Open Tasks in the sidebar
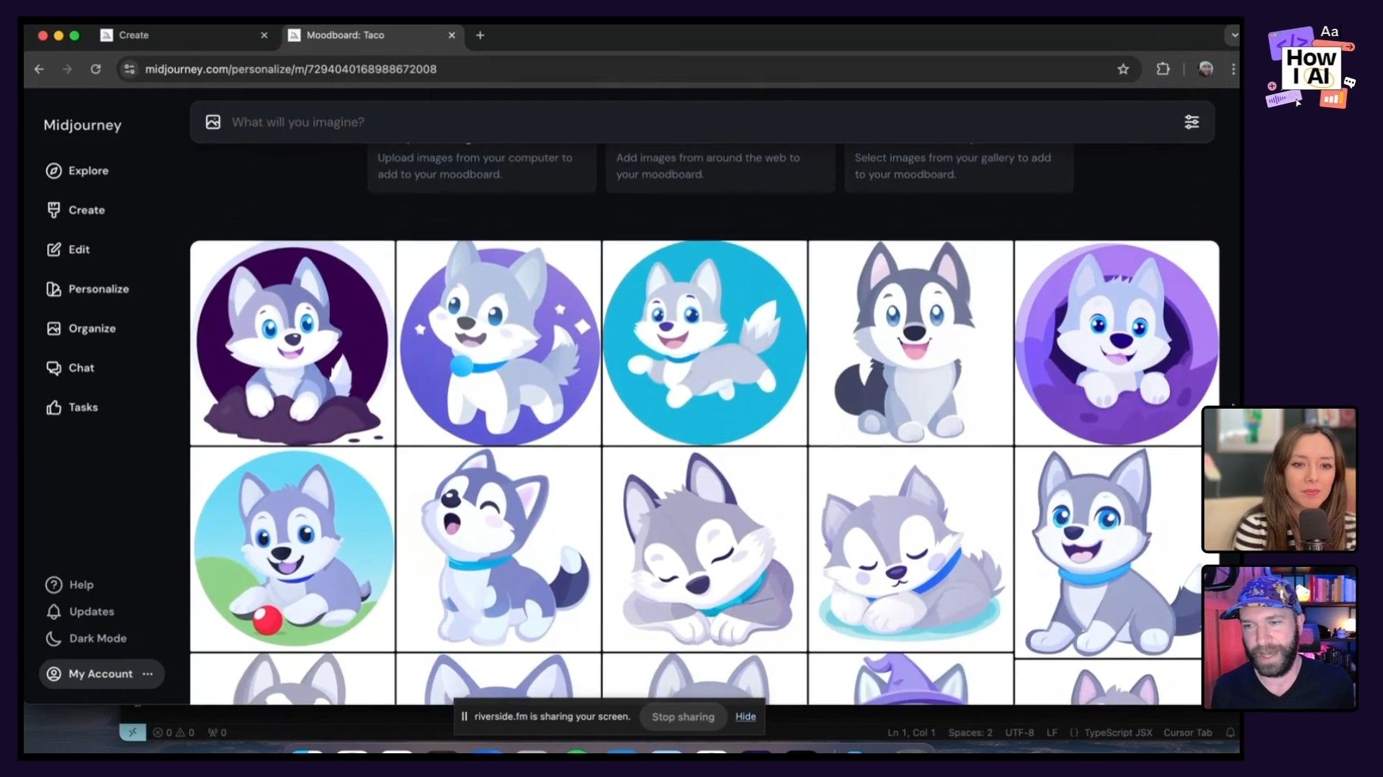Viewport: 1383px width, 777px height. point(71,407)
